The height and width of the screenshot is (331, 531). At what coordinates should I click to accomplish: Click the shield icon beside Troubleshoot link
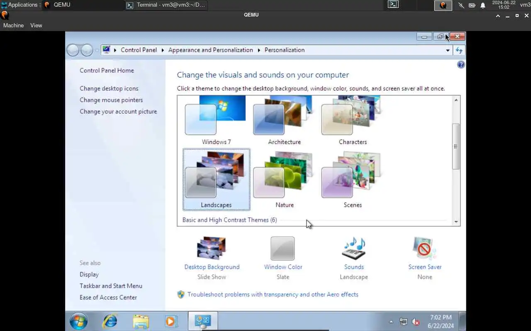click(181, 295)
